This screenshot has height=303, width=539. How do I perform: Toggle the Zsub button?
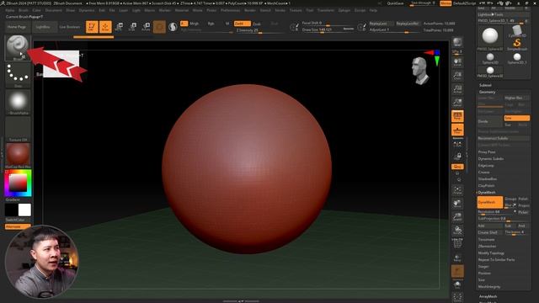point(257,24)
